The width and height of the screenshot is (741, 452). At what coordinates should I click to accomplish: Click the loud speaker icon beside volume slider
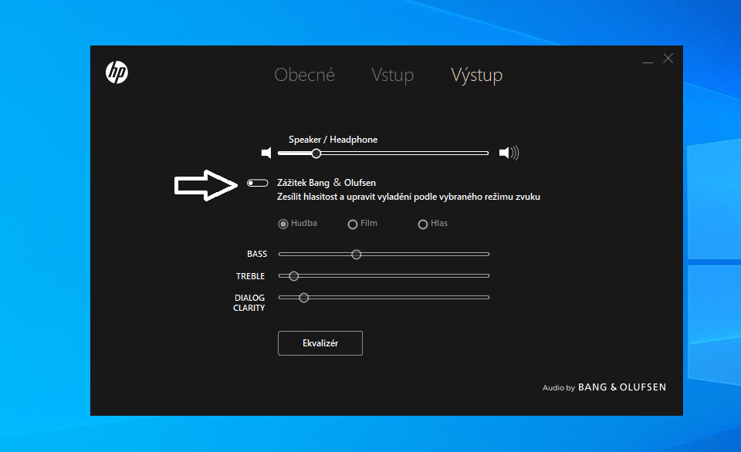point(509,153)
